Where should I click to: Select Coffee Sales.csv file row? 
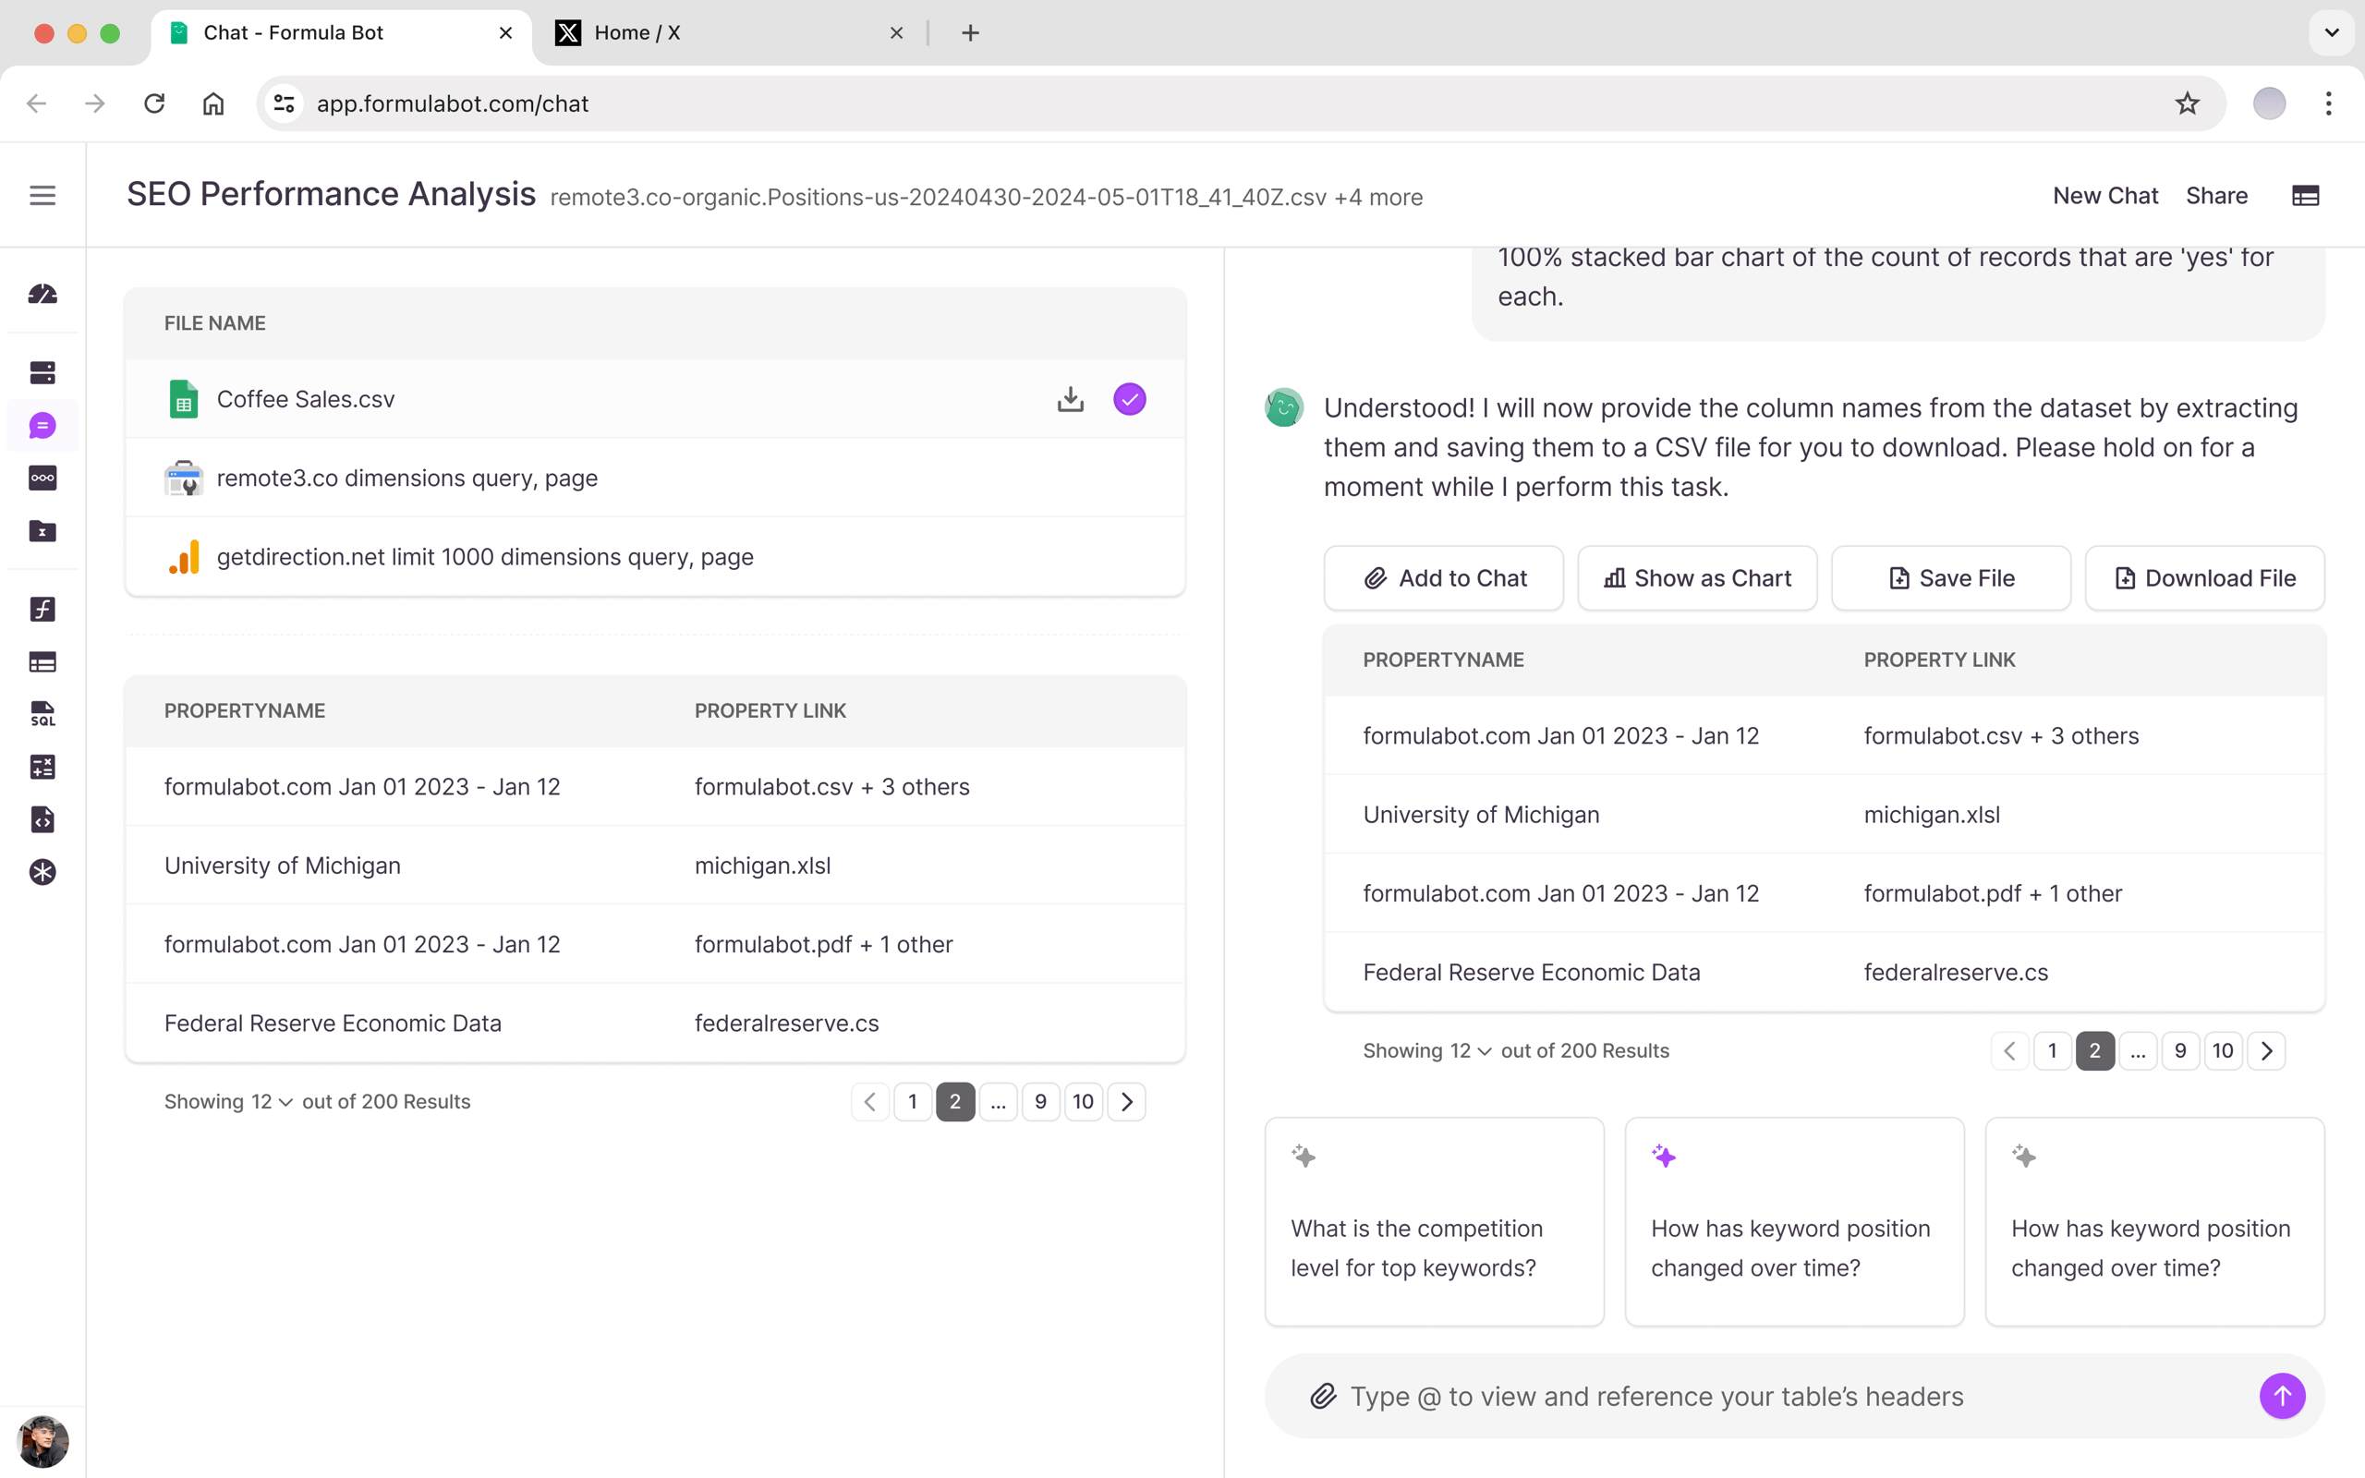[655, 399]
